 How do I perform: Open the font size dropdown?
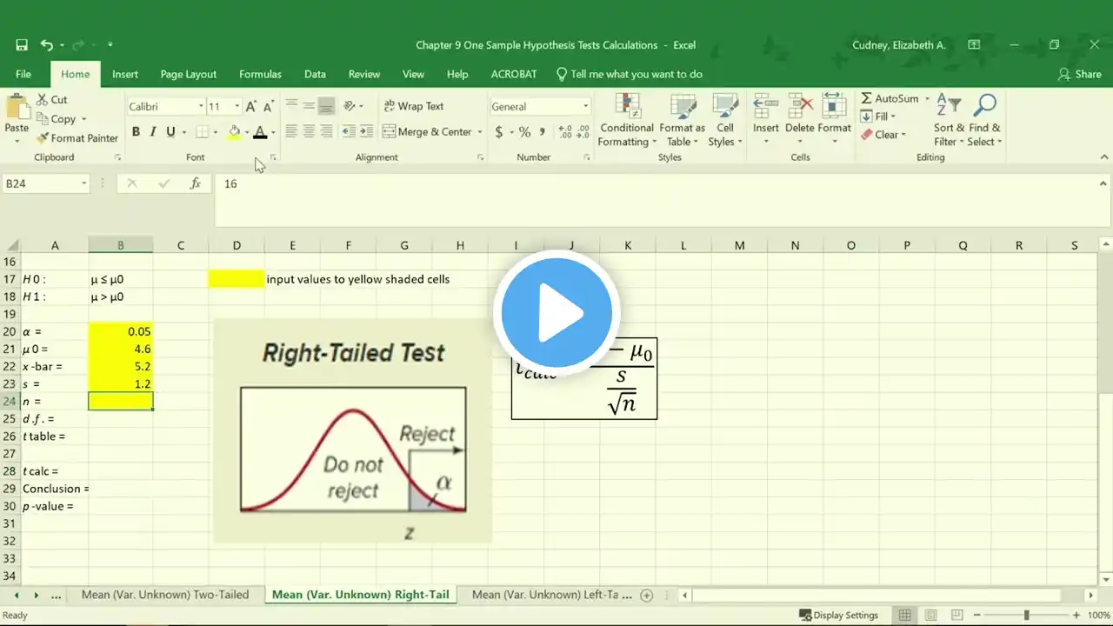(x=237, y=107)
